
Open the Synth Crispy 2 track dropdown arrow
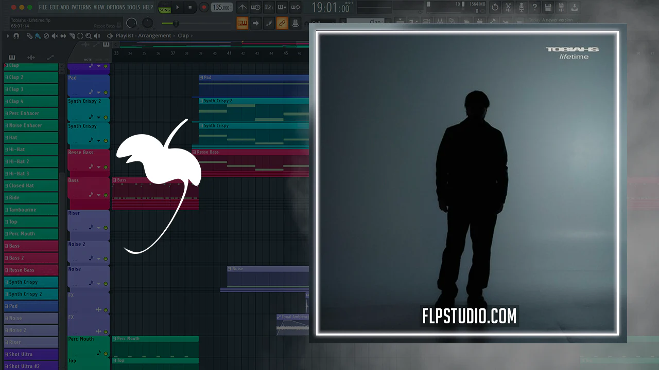click(x=98, y=117)
